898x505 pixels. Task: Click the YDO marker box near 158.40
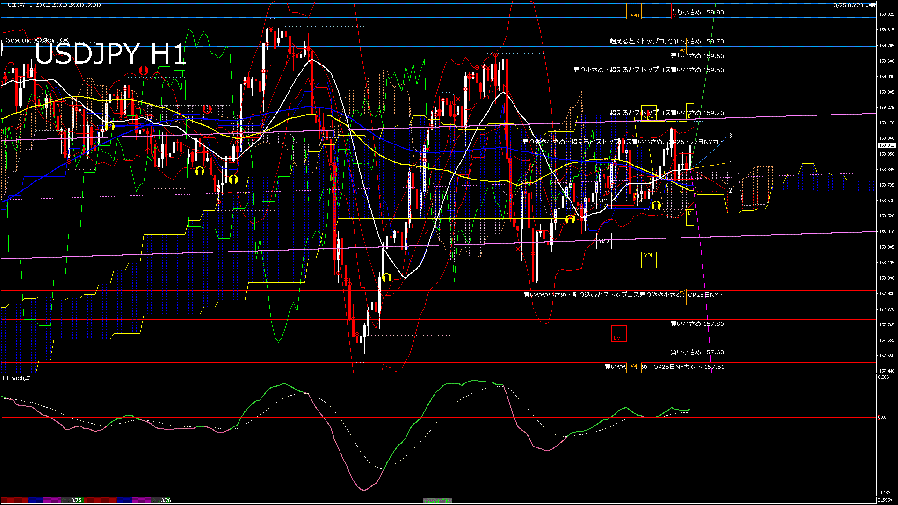coord(604,241)
